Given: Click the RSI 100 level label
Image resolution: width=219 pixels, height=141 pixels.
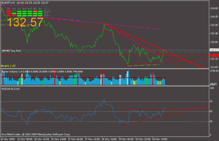Looking at the screenshot, I should [212, 88].
